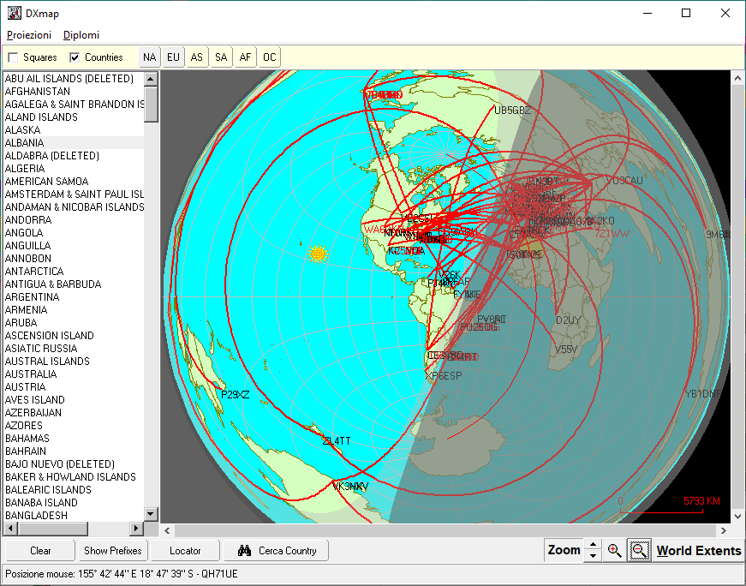Toggle the SA continent button

[x=221, y=57]
